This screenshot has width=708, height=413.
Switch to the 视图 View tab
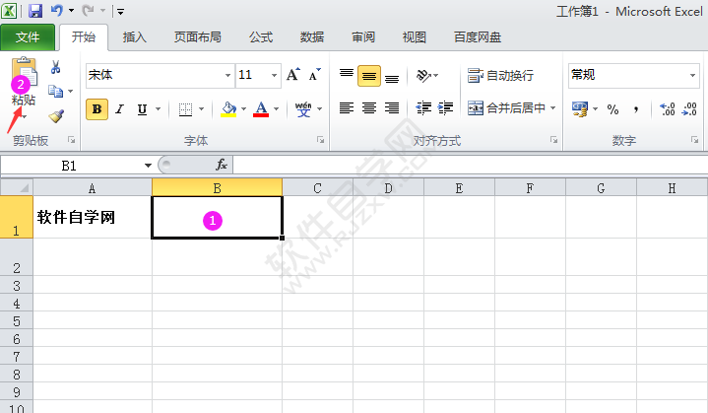(x=415, y=37)
